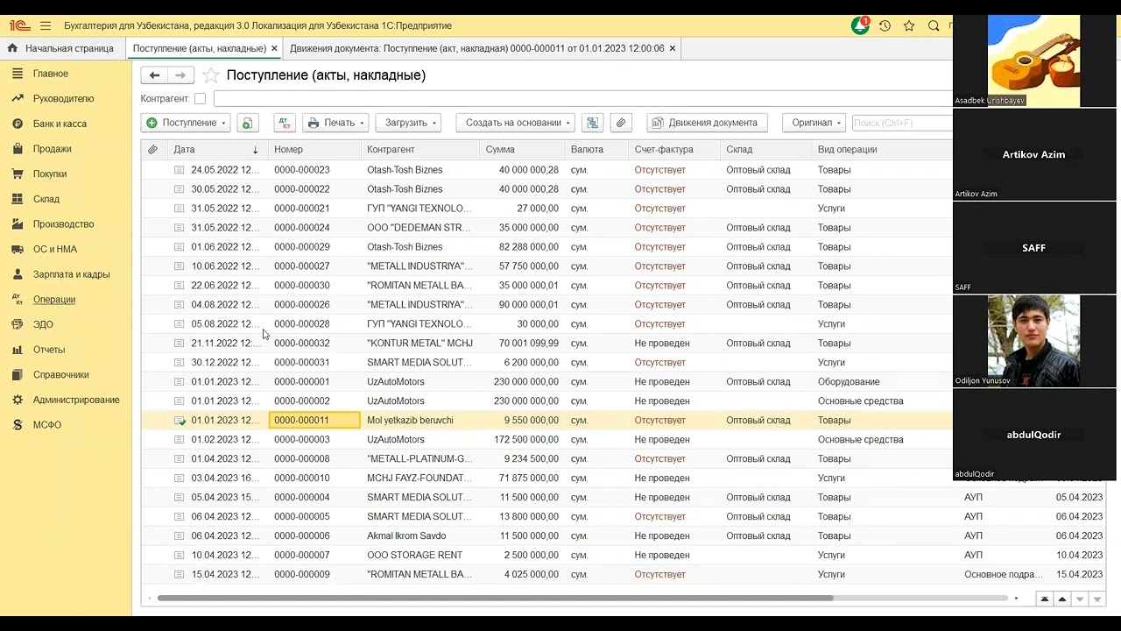Click the Номер column header

(x=315, y=150)
